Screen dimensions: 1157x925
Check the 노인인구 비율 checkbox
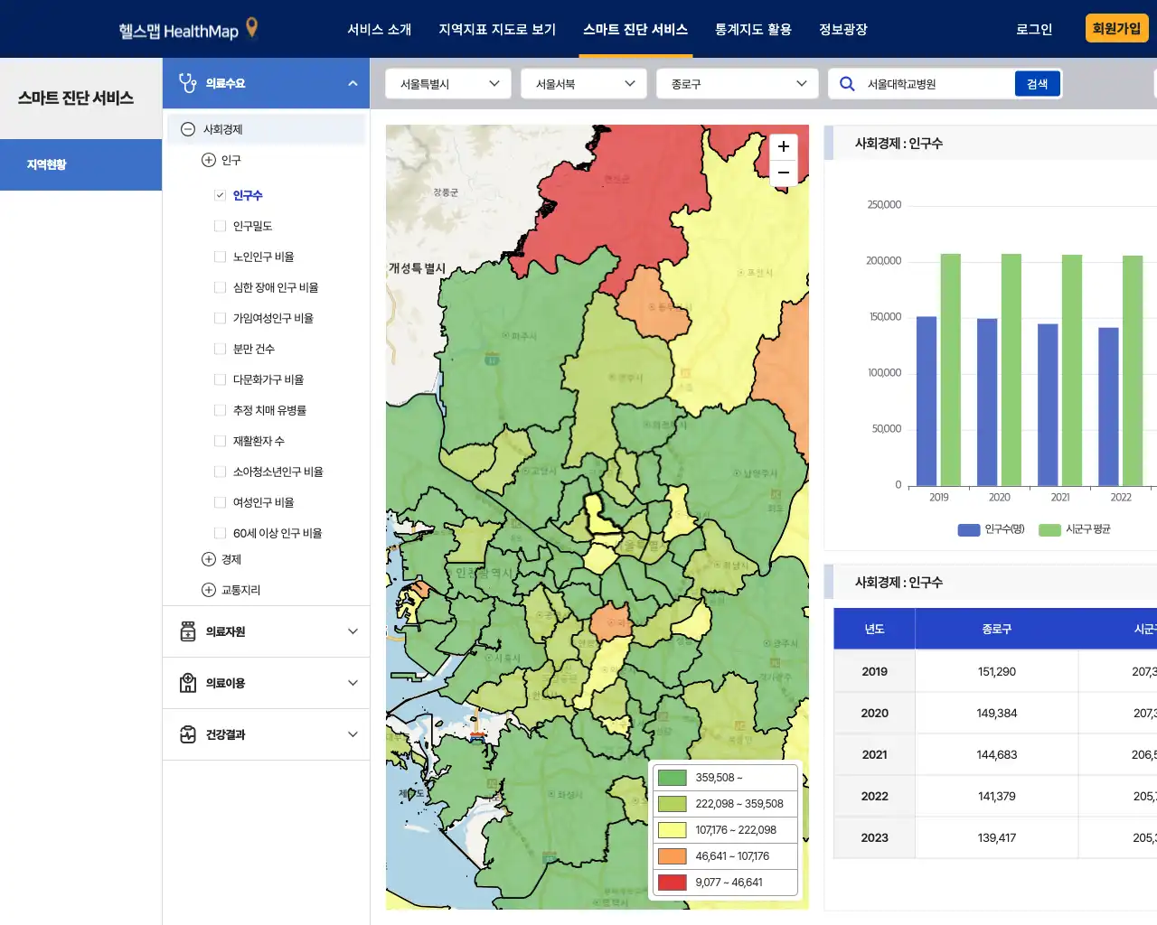[220, 257]
